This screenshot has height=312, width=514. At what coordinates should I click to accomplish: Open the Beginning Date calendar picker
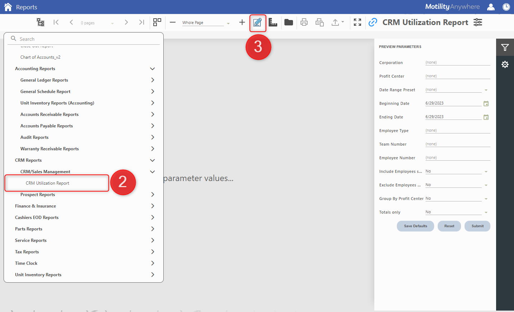pos(486,104)
